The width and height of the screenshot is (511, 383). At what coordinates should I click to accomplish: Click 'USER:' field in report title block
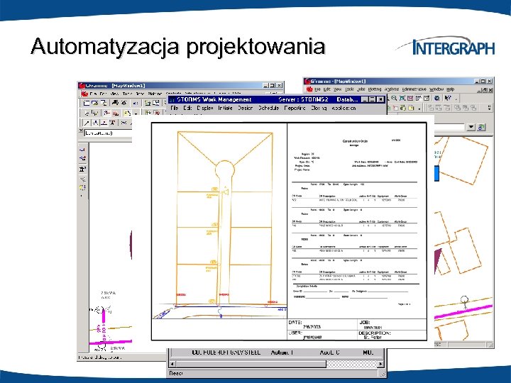coord(322,335)
